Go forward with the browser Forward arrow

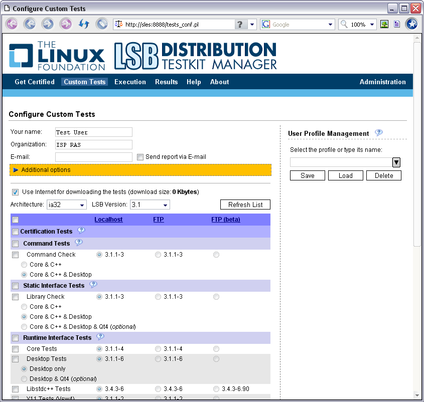48,25
